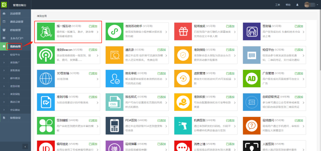Open 帮助 link in header
Viewport: 321px width, 151px height.
(x=288, y=5)
